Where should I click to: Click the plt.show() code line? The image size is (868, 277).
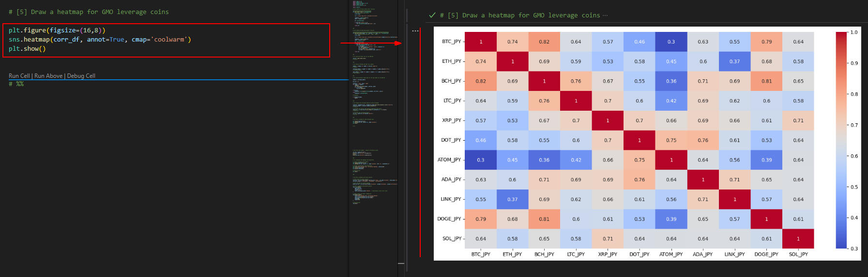point(27,48)
